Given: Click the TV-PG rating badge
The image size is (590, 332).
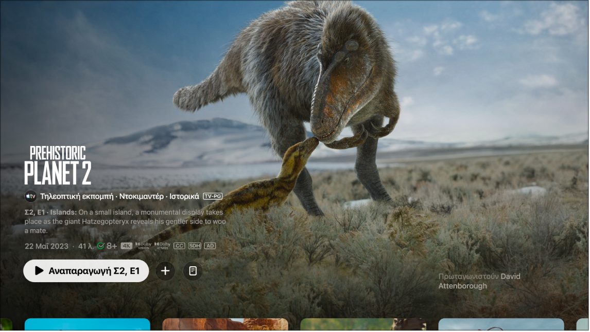Looking at the screenshot, I should coord(213,196).
